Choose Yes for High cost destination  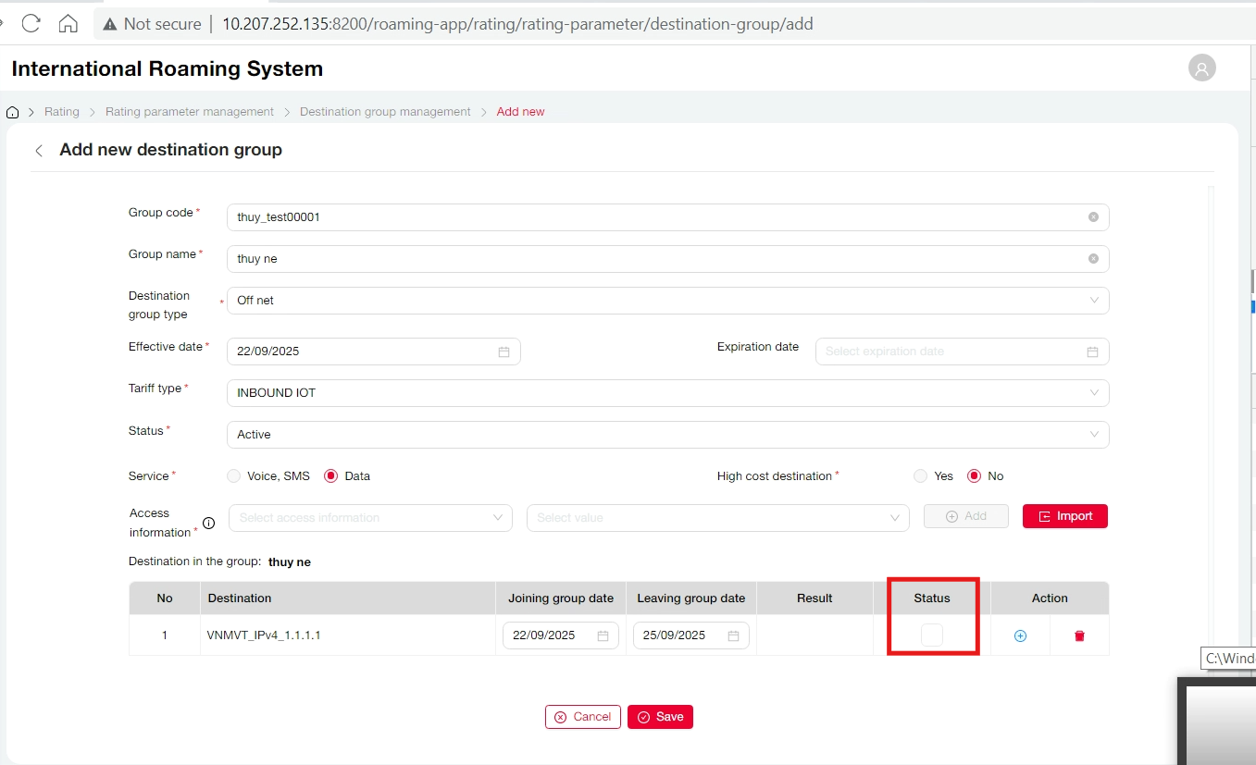[x=920, y=476]
